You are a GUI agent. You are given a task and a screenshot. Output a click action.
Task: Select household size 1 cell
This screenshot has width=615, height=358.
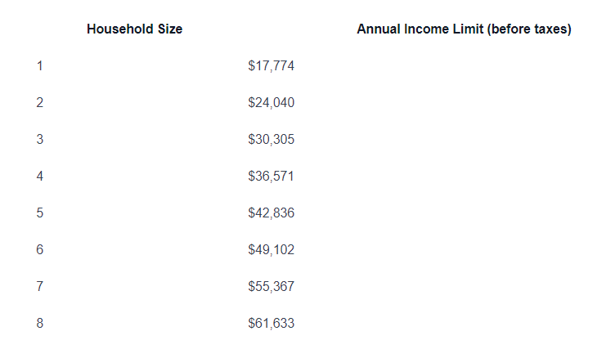(39, 65)
